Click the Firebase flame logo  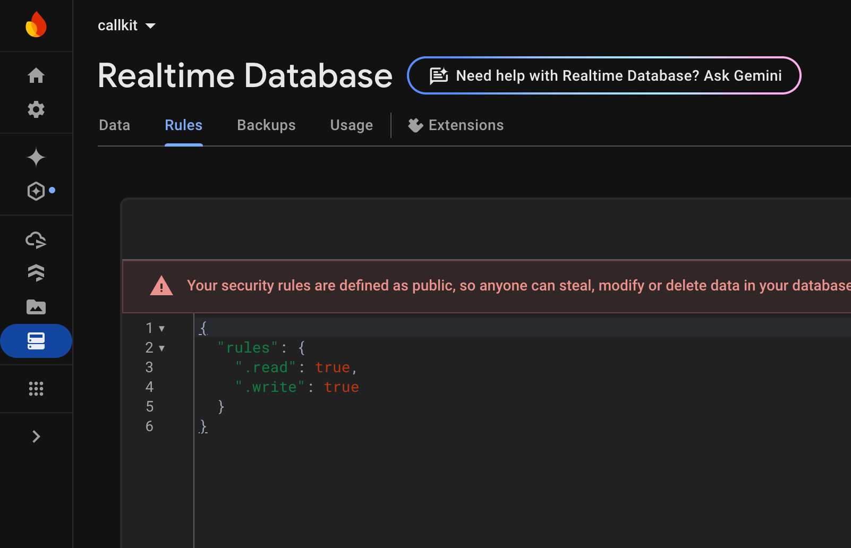click(36, 24)
